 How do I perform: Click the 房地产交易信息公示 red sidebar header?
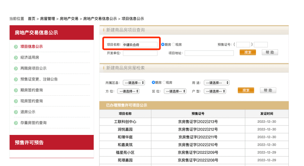point(52,32)
